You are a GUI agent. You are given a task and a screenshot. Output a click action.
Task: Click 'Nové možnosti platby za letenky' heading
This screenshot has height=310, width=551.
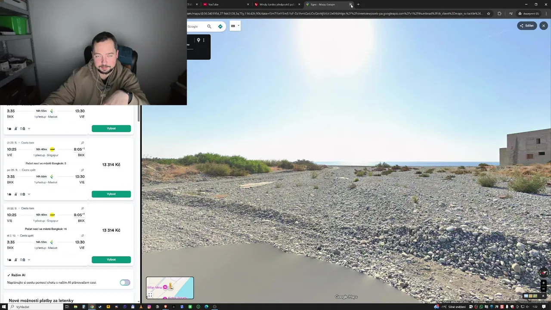(41, 301)
